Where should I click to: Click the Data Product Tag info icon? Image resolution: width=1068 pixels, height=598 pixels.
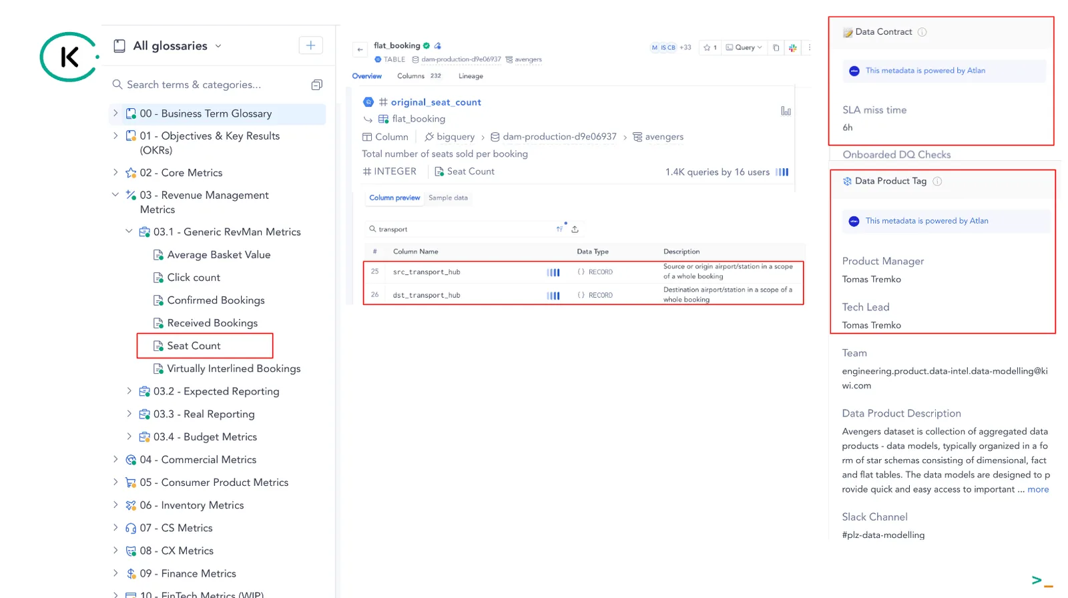pos(937,181)
